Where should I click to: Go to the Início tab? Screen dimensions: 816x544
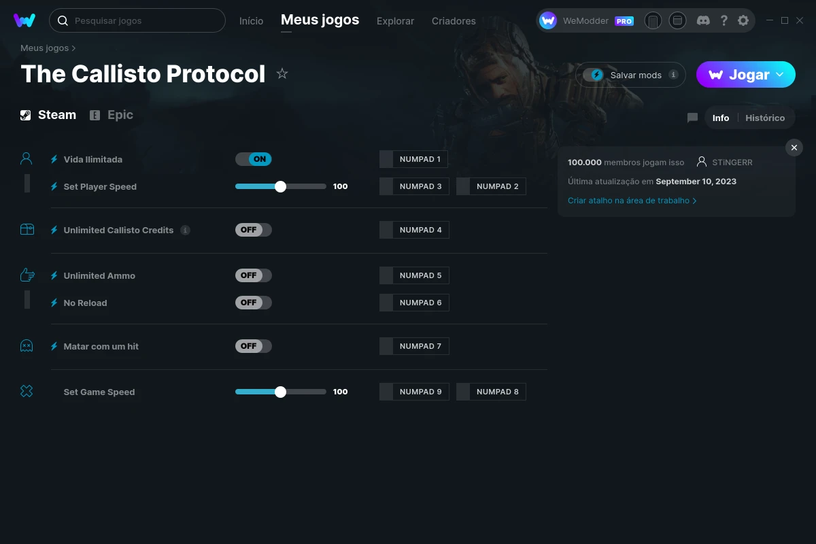click(x=251, y=21)
